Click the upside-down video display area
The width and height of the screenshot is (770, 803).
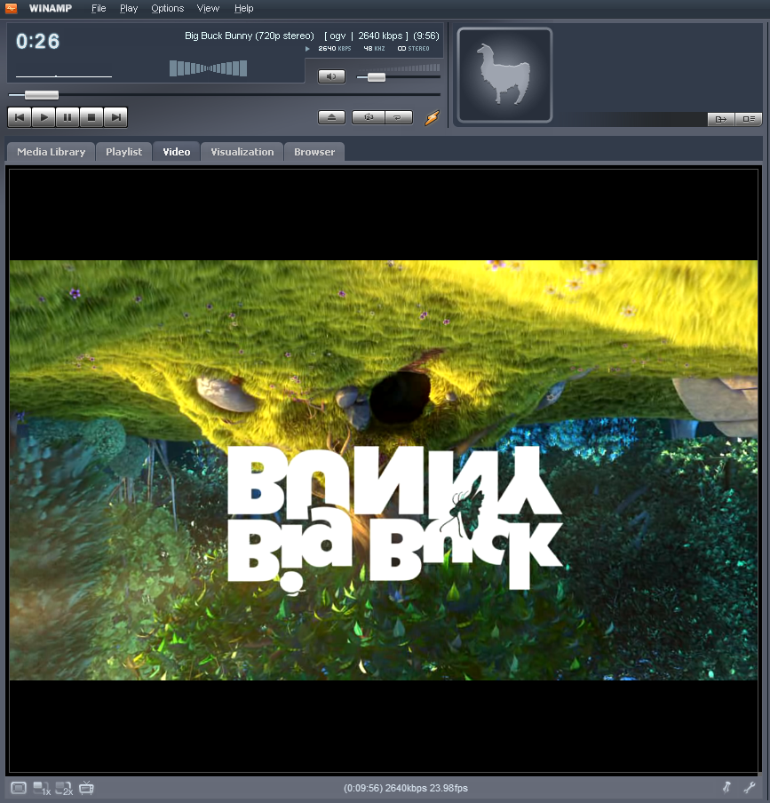point(384,470)
